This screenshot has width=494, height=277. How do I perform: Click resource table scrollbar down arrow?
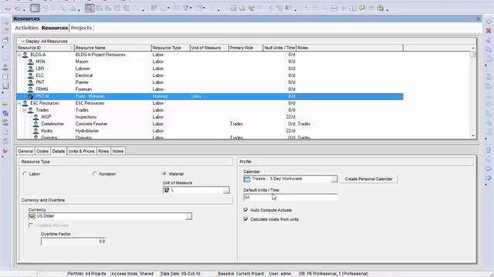473,135
